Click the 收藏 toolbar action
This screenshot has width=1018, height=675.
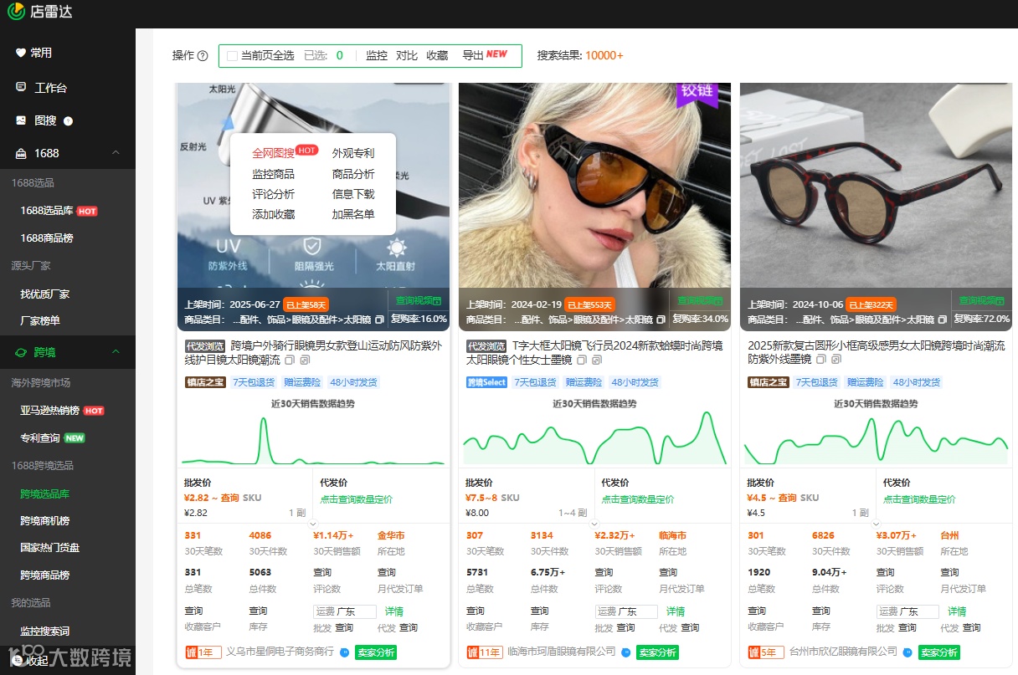click(x=437, y=56)
